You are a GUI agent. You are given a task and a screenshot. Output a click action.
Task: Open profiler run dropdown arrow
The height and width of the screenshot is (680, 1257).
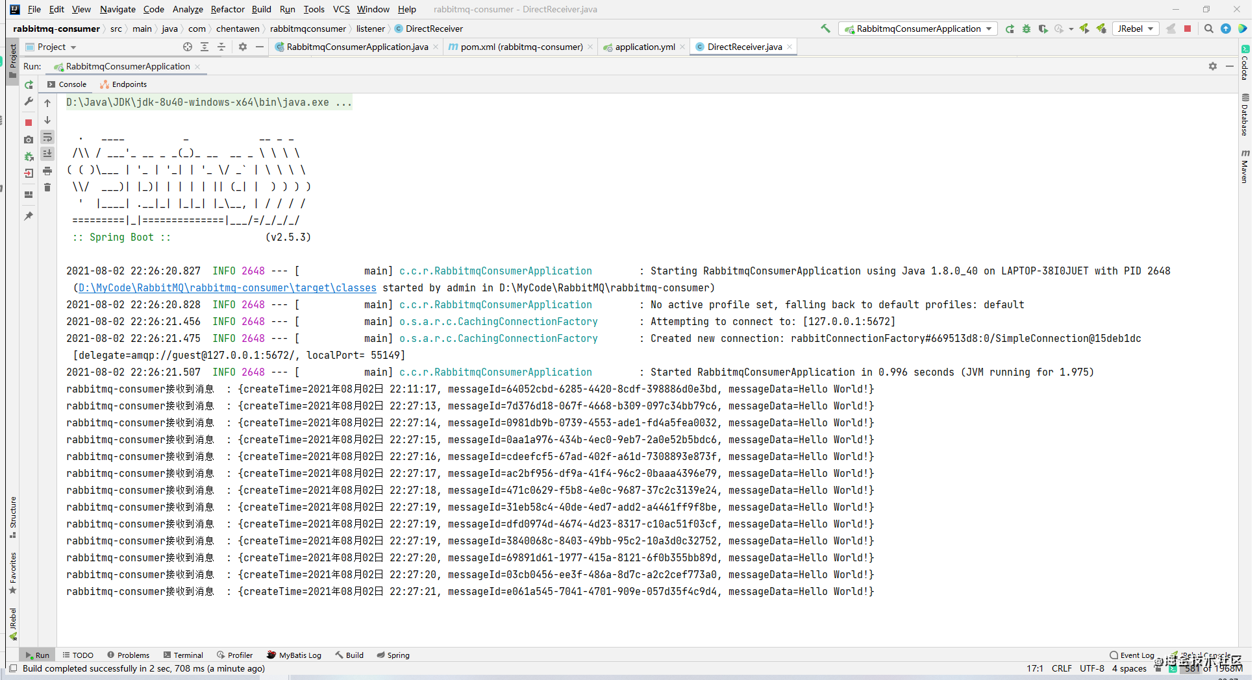[1071, 29]
